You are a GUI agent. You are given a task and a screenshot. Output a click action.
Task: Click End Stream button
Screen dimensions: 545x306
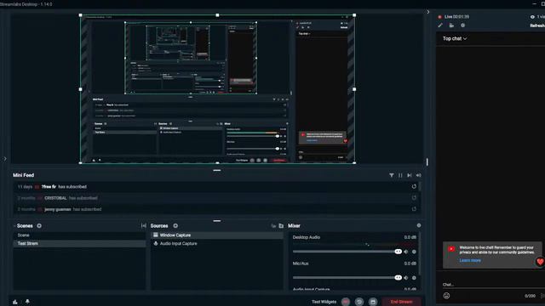pyautogui.click(x=401, y=302)
